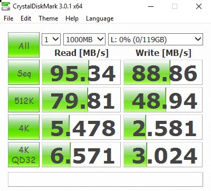211x191 pixels.
Task: Expand the 1000MB test size dropdown
Action: 84,39
